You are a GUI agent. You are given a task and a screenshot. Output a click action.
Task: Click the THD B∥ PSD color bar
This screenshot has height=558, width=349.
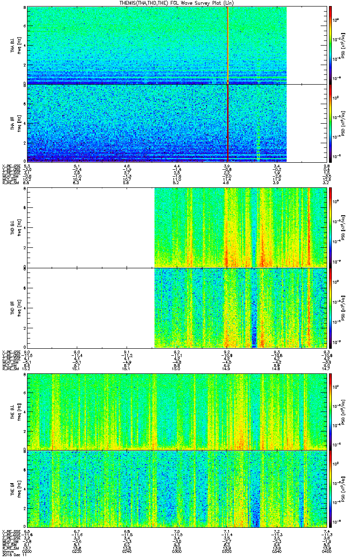tap(330, 307)
